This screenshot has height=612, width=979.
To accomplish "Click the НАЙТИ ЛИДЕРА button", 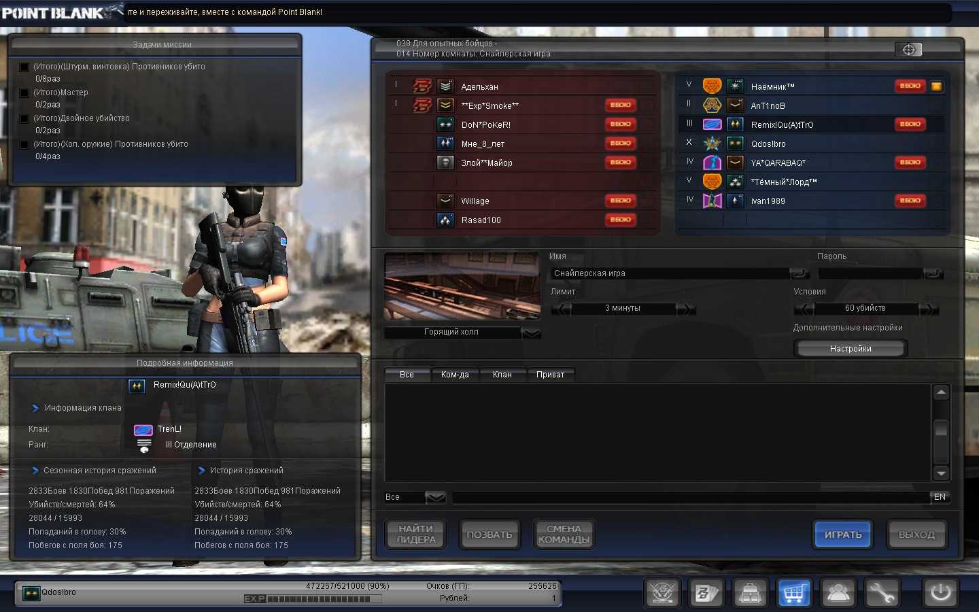I will (x=416, y=534).
